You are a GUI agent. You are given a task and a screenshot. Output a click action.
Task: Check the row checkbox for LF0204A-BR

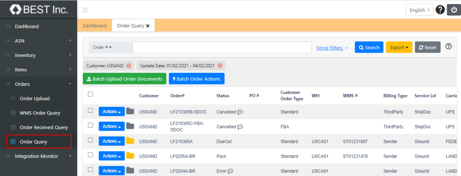pos(90,169)
